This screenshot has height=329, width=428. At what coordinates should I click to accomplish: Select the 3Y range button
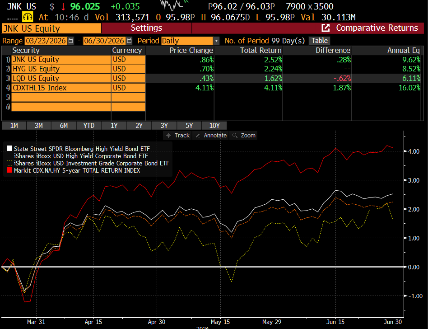(164, 126)
